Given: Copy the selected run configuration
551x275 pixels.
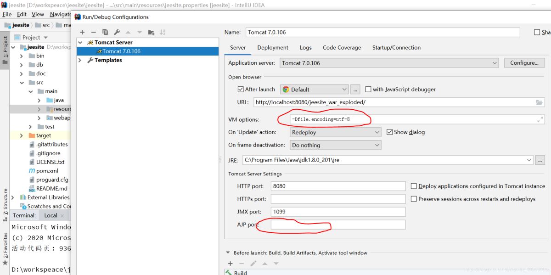Looking at the screenshot, I should coord(105,32).
